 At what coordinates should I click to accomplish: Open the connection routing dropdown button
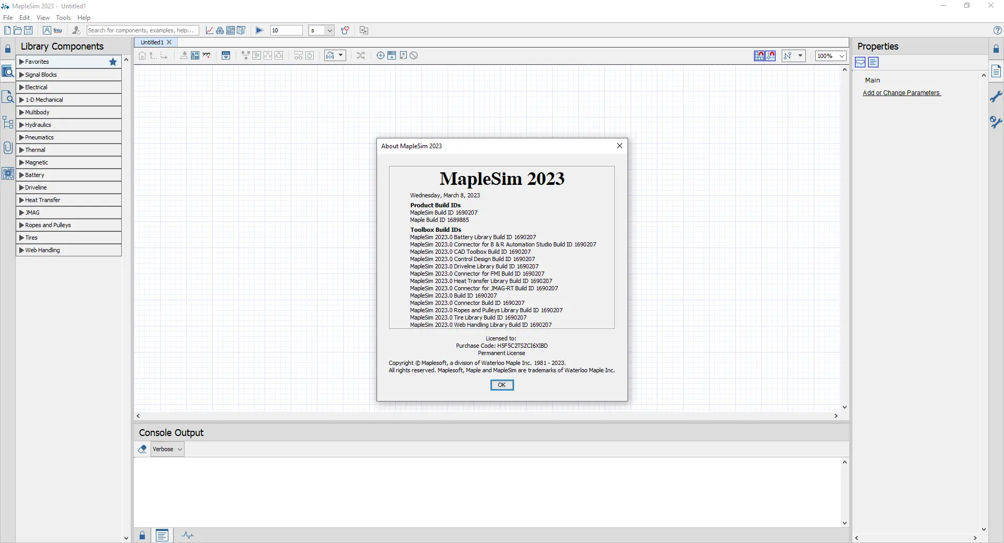(793, 56)
